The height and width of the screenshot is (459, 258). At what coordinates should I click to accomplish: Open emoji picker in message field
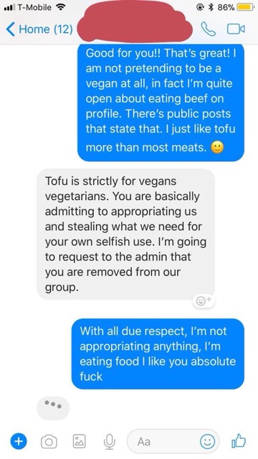click(x=207, y=441)
